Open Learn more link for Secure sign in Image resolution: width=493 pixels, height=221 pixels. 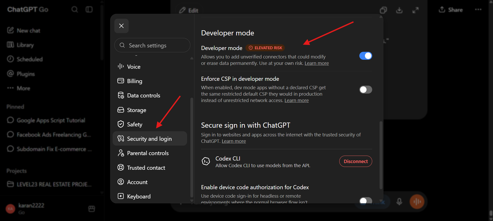(234, 141)
